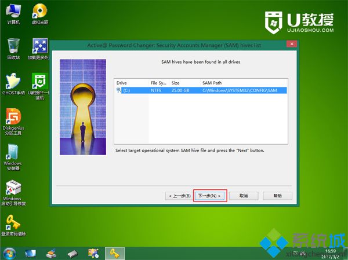Open Windows 启动引导修复 toolbox icon
The width and height of the screenshot is (348, 260).
click(13, 192)
